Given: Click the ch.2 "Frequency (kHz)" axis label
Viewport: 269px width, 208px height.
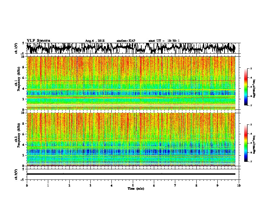Looking at the screenshot, I should 19,135.
